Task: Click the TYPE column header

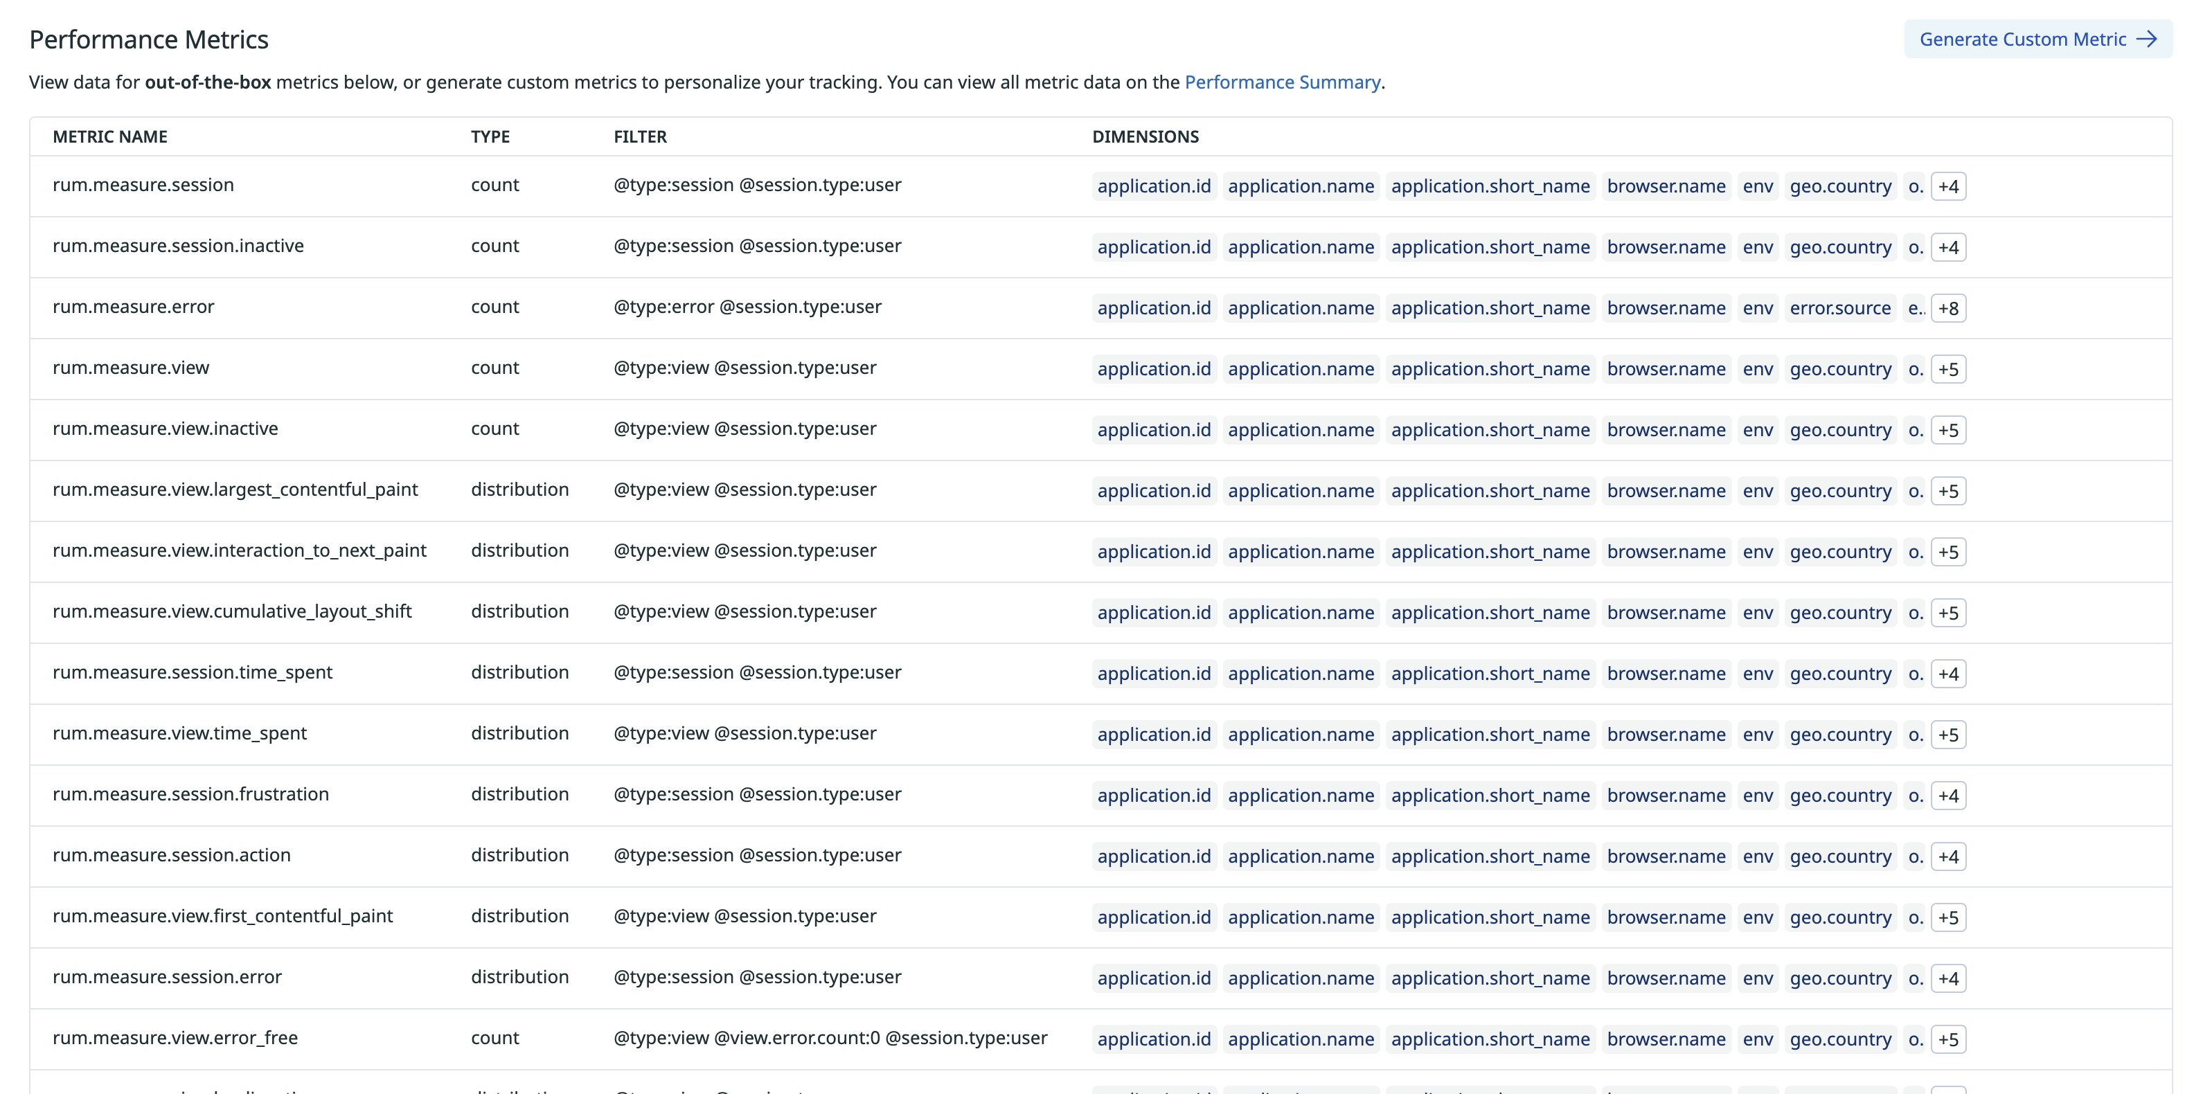Action: [490, 136]
